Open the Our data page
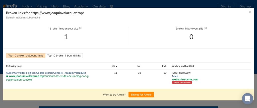The image size is (257, 108). click(x=99, y=6)
